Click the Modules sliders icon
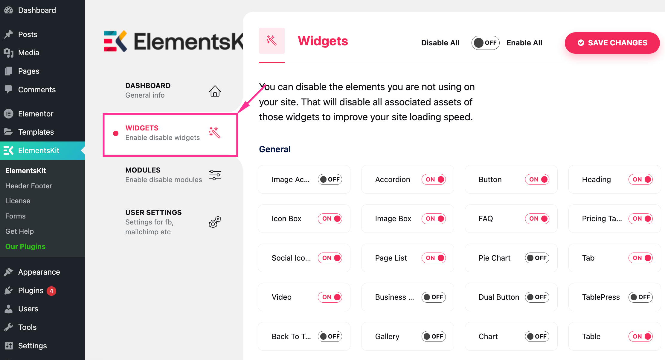The width and height of the screenshot is (665, 360). point(215,175)
